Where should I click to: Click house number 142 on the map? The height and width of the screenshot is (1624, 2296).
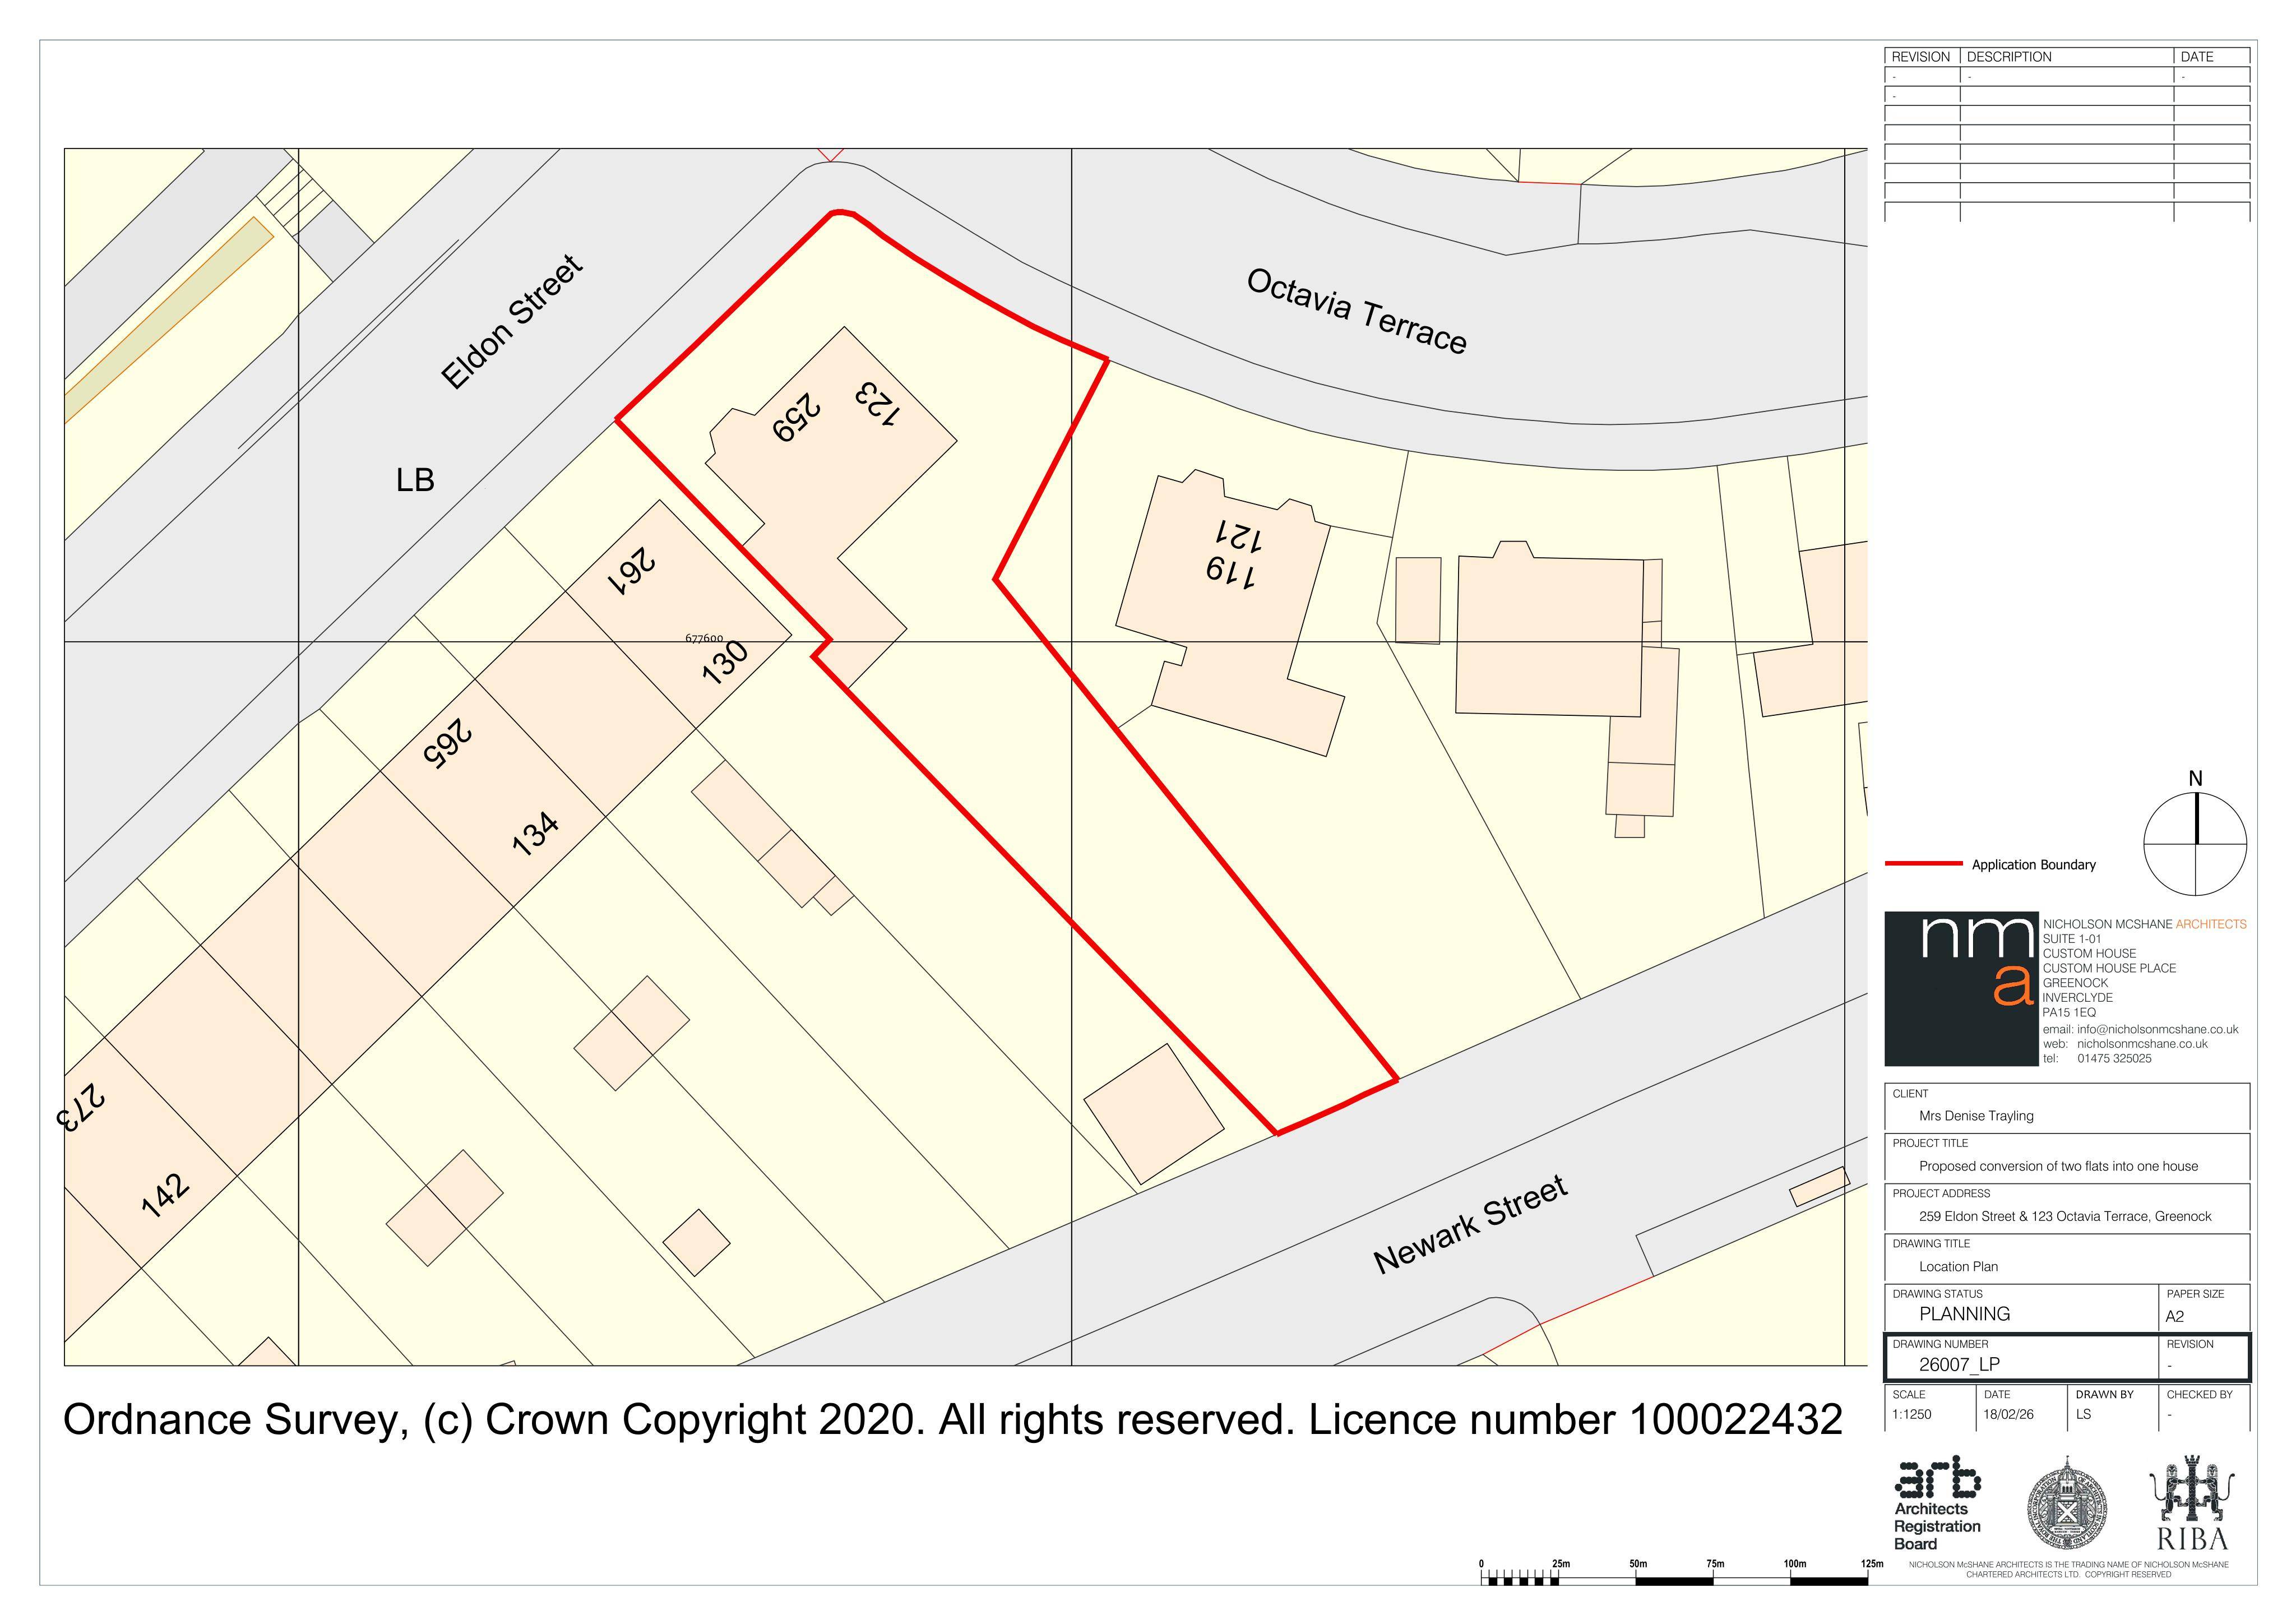165,1196
